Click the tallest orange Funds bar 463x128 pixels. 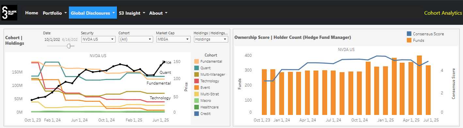click(x=420, y=85)
